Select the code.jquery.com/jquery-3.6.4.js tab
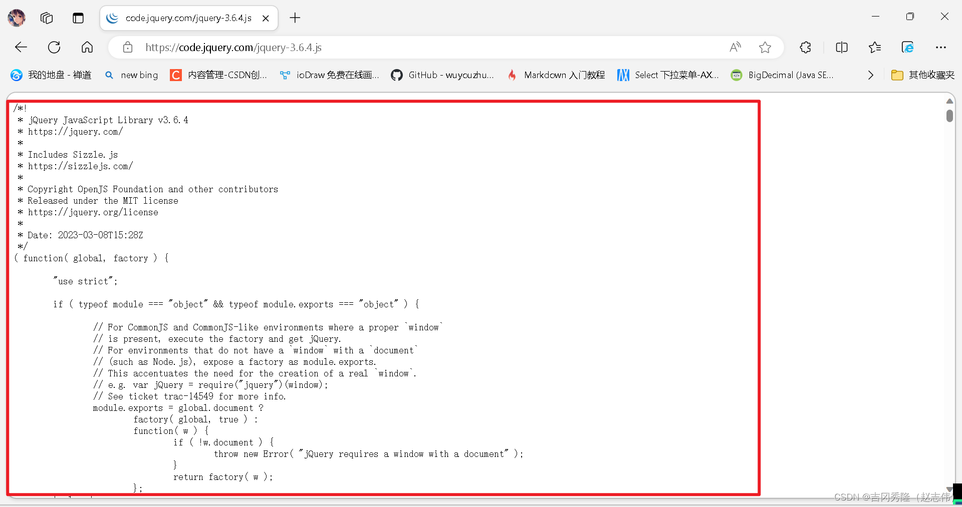This screenshot has width=962, height=507. (189, 18)
